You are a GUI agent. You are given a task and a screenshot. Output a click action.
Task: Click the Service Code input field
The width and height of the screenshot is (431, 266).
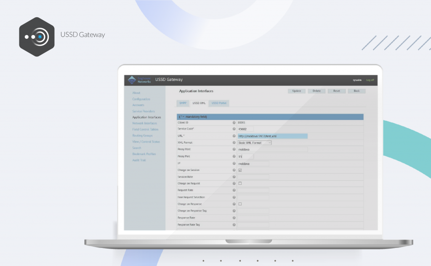pyautogui.click(x=245, y=129)
